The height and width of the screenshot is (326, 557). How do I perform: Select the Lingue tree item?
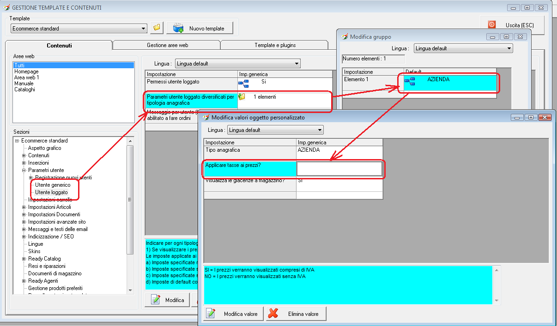coord(36,244)
